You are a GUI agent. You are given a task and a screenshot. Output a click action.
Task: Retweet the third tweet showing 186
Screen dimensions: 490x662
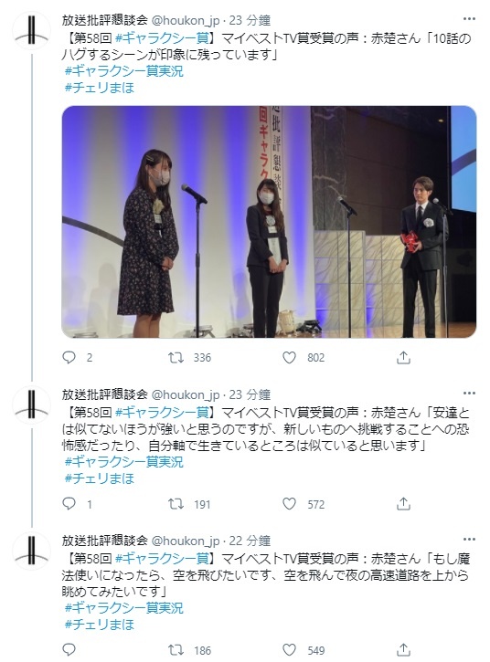[x=176, y=650]
